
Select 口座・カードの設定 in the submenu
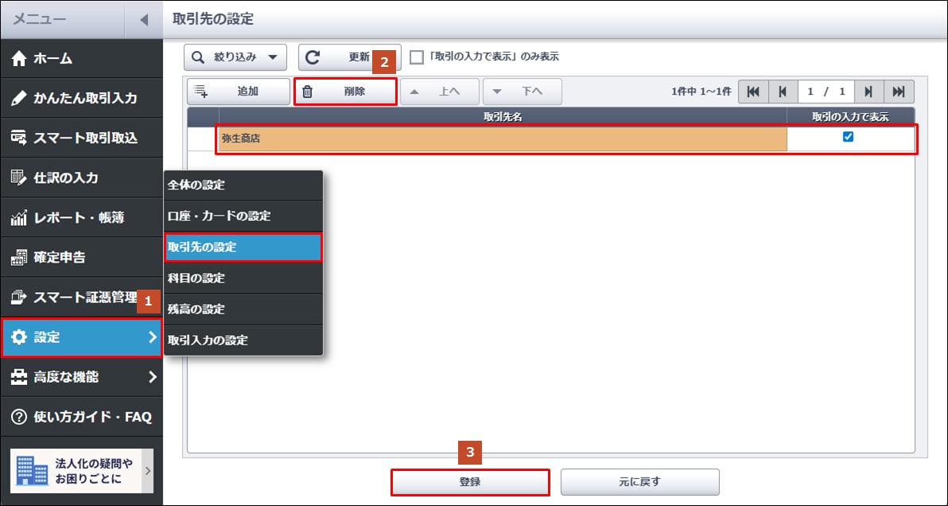(243, 216)
